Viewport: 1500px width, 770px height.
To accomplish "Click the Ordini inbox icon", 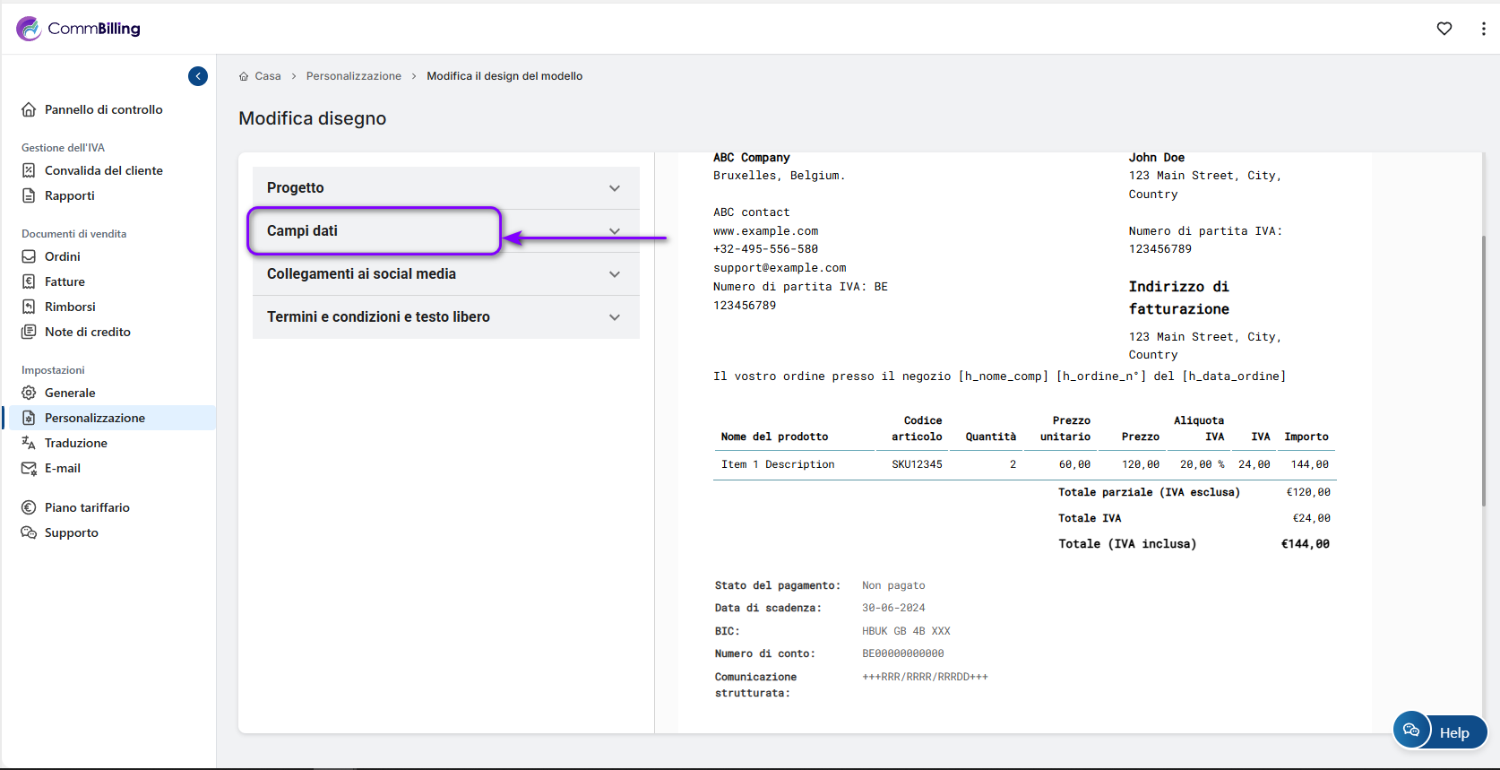I will point(29,256).
